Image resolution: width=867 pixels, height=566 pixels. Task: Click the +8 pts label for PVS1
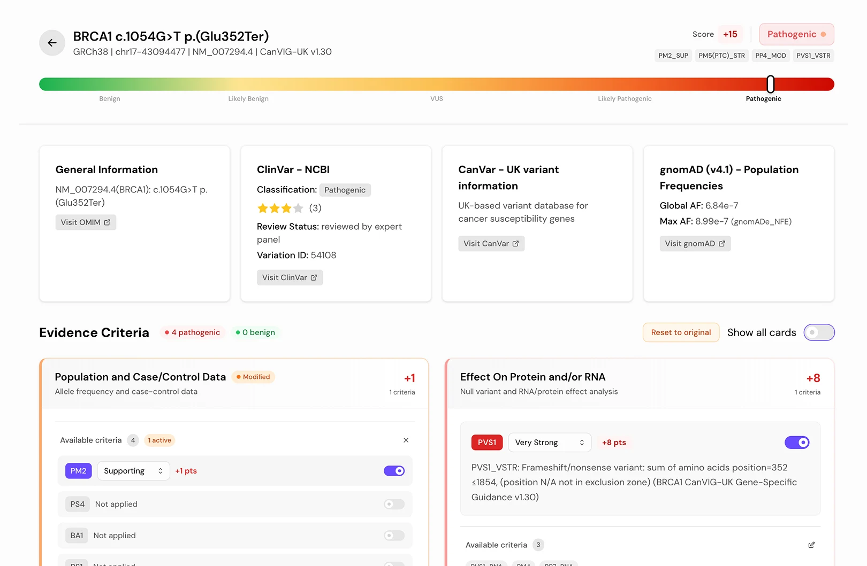pyautogui.click(x=614, y=443)
